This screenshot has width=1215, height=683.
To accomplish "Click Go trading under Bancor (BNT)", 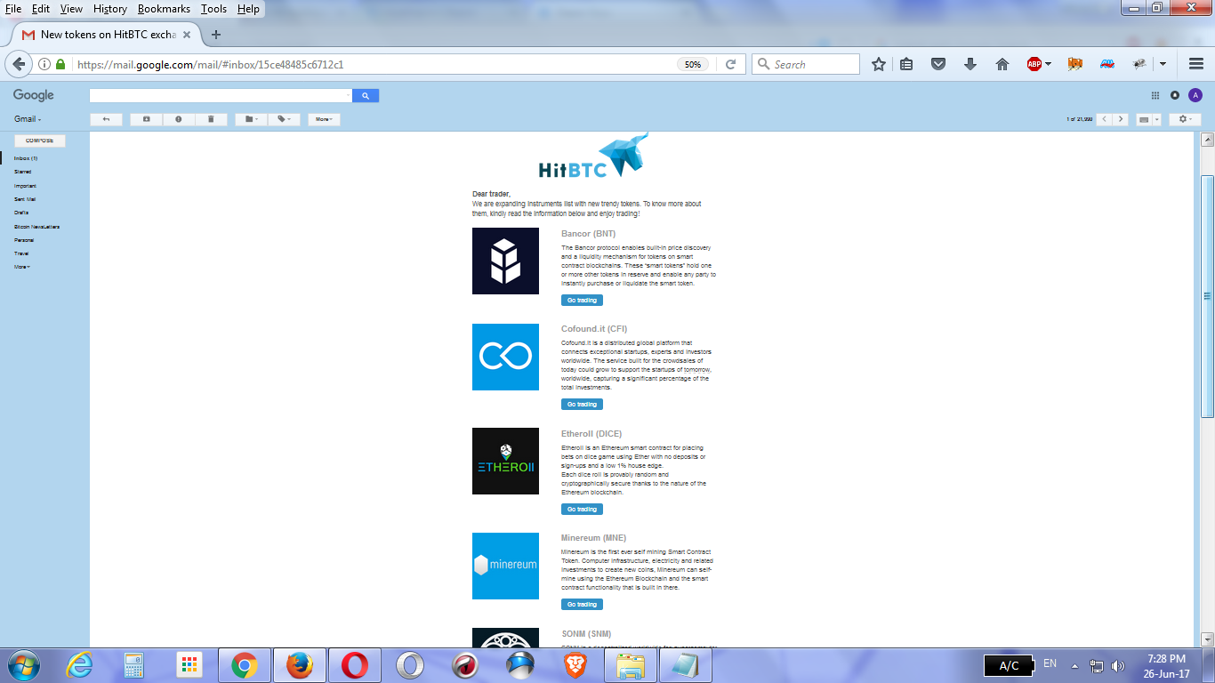I will click(582, 300).
